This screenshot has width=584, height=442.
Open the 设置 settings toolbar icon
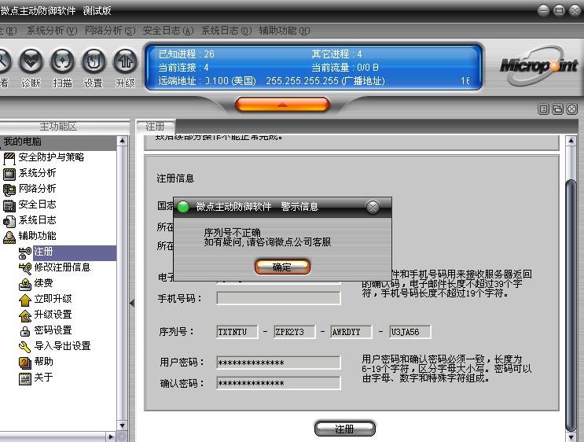94,61
